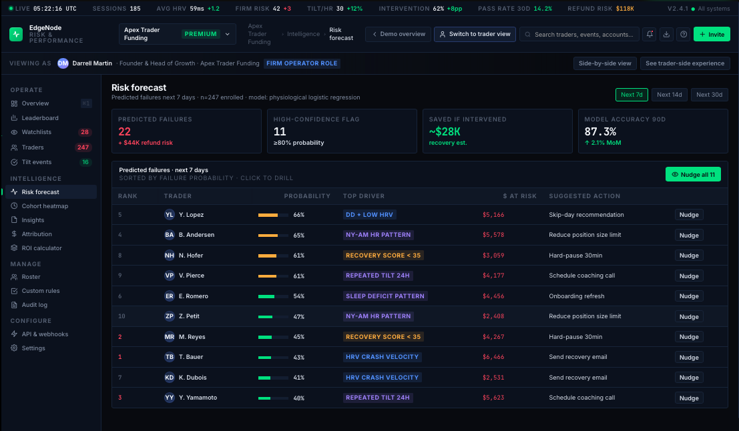Open Custom rules under Manage
Viewport: 739px width, 431px height.
(51, 291)
